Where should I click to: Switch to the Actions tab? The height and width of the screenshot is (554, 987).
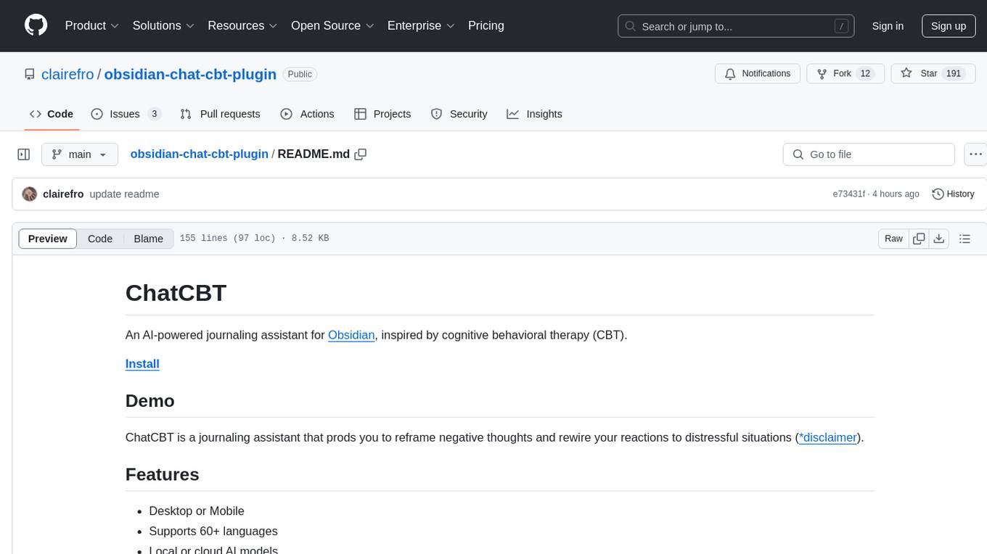point(307,114)
